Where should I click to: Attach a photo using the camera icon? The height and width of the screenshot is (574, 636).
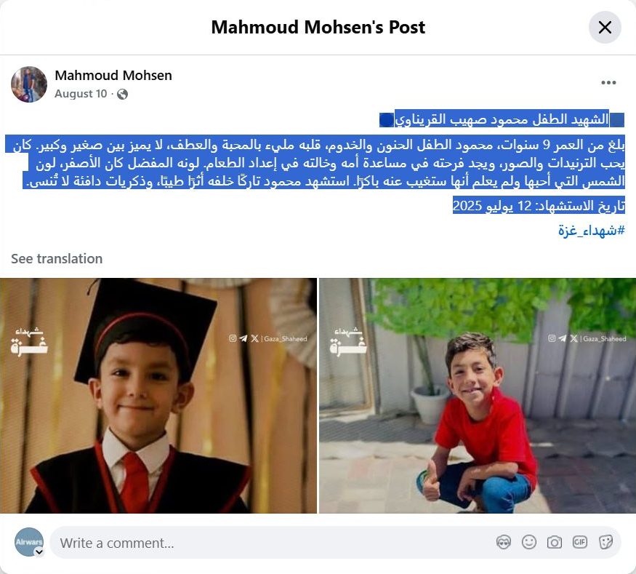click(x=555, y=542)
